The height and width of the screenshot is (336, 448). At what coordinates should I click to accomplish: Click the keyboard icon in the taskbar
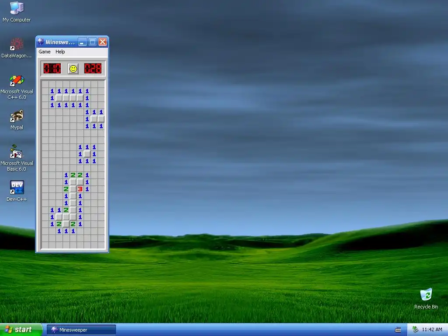coord(398,330)
